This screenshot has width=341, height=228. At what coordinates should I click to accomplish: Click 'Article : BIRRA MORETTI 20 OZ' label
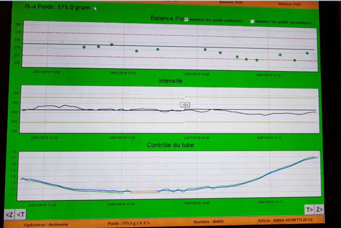coord(285,220)
